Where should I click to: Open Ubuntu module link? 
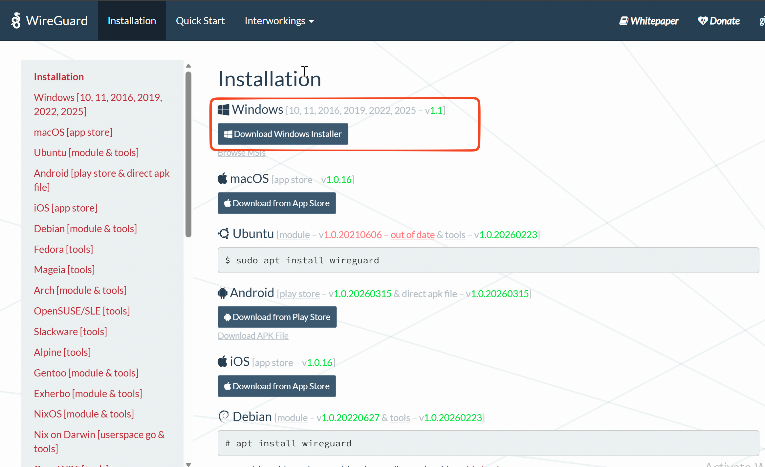(x=295, y=235)
